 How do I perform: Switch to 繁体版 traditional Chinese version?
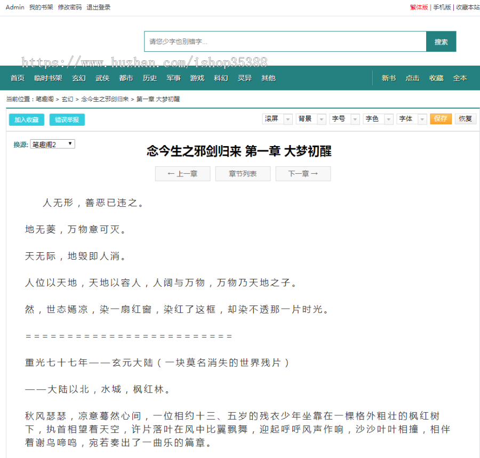[x=419, y=8]
